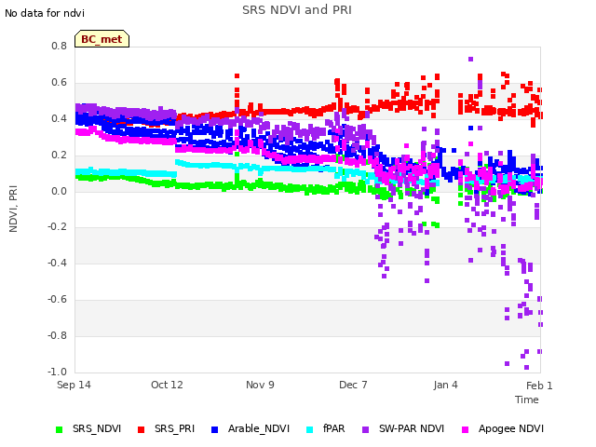Click the green SRS_NDVI legend swatch
The height and width of the screenshot is (447, 596).
(x=59, y=429)
